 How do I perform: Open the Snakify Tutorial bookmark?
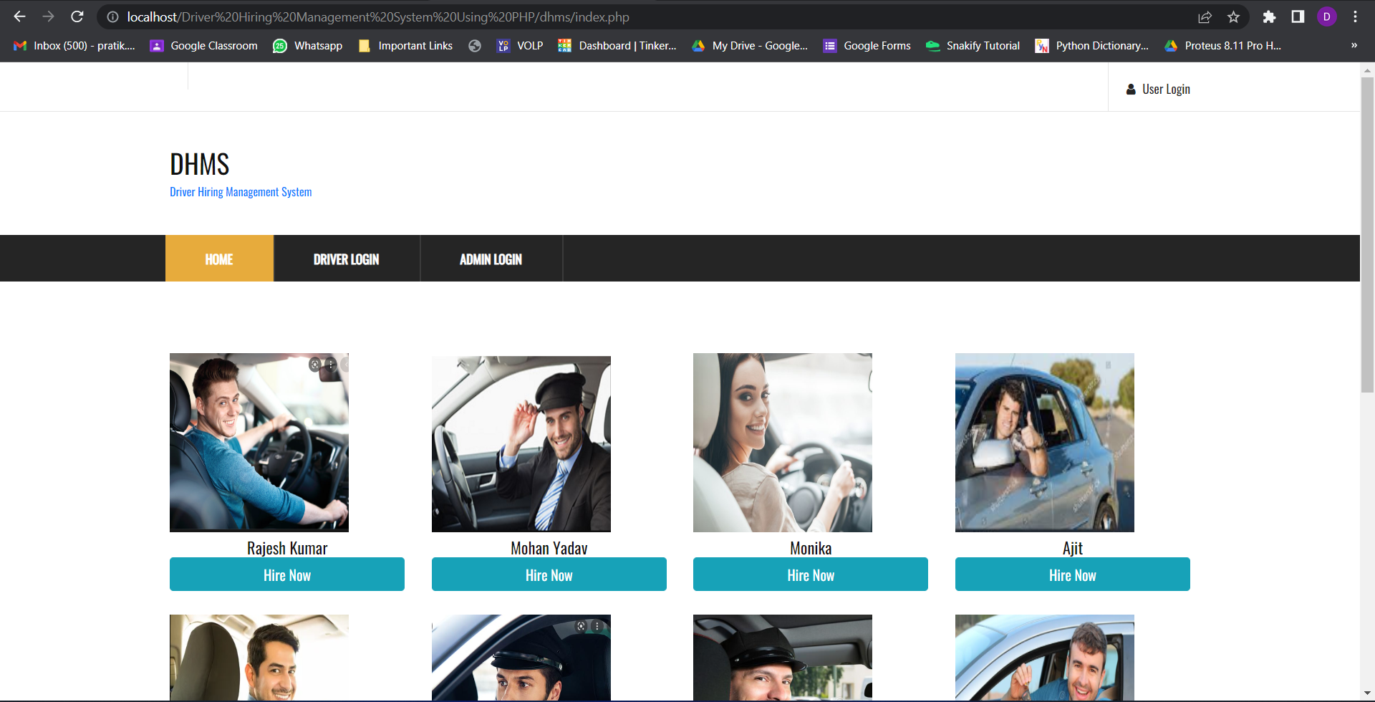[x=972, y=45]
